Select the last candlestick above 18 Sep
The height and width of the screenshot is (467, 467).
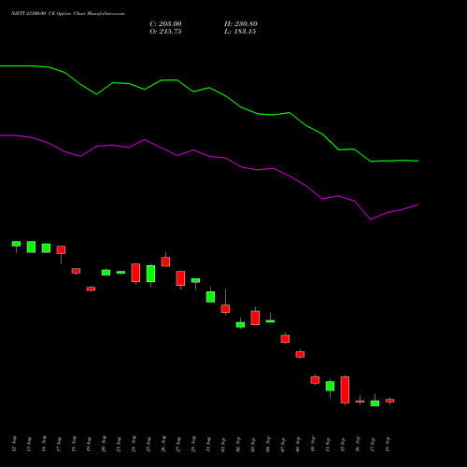(x=389, y=401)
